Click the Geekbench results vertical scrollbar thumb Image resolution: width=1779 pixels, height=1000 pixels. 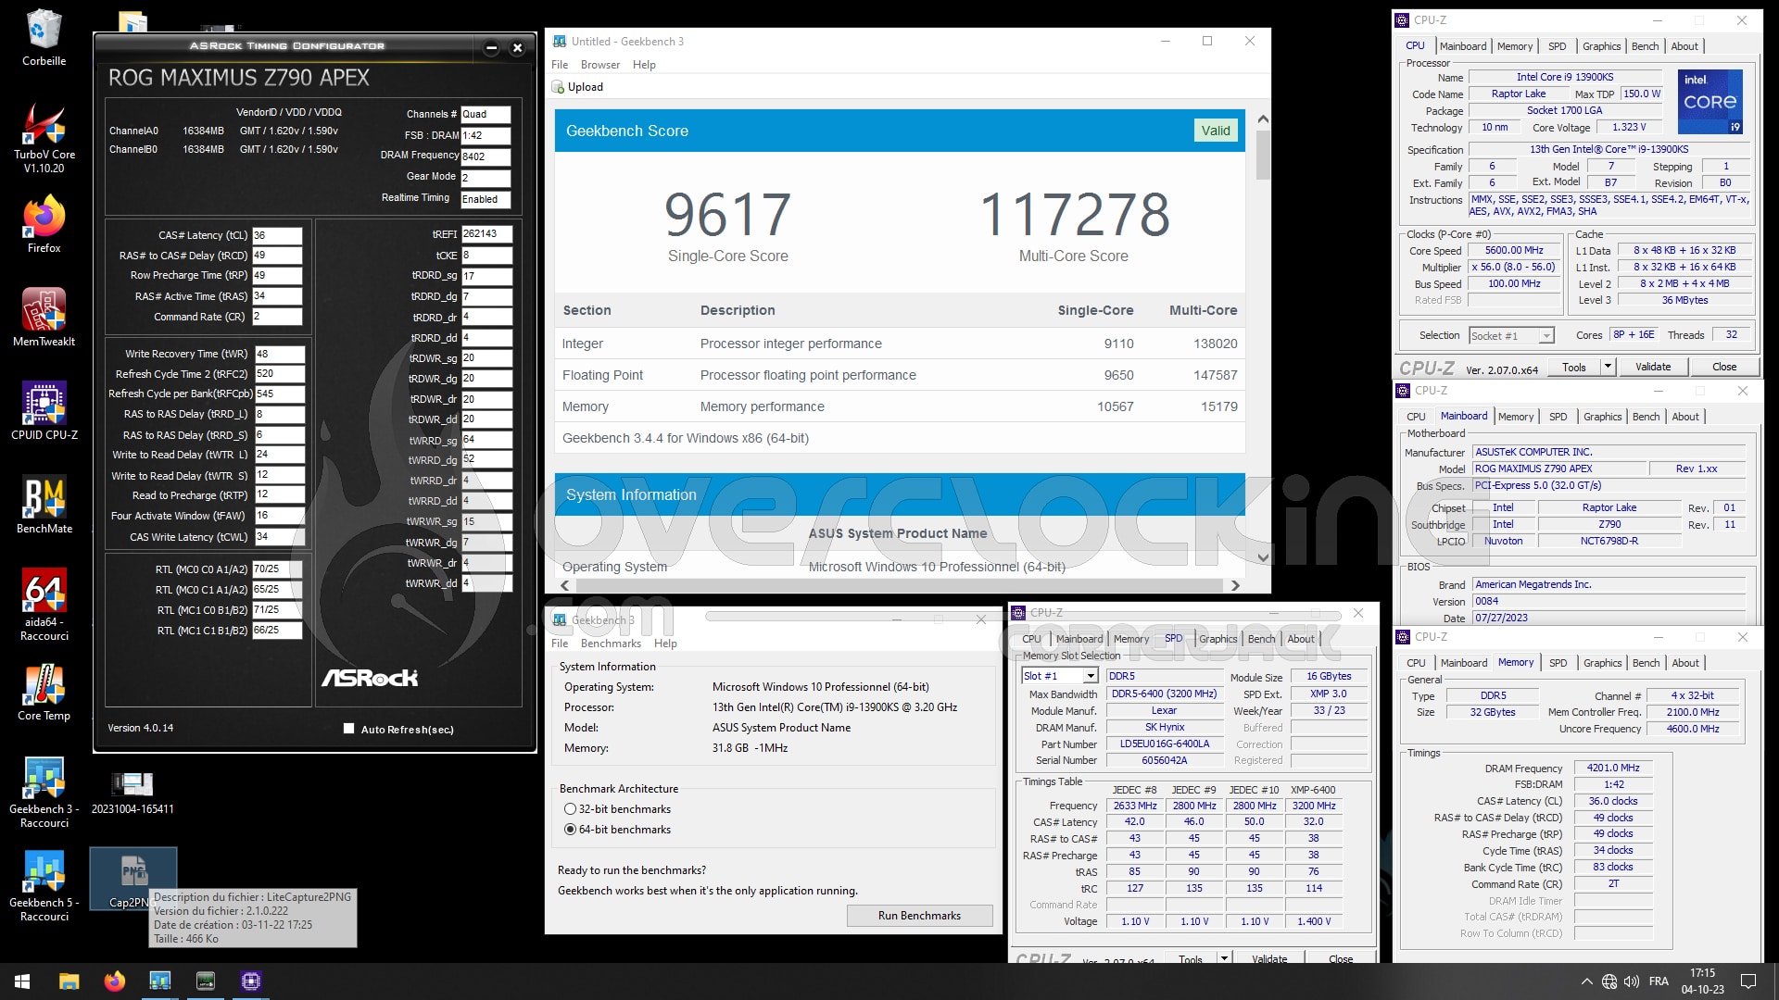pos(1263,155)
